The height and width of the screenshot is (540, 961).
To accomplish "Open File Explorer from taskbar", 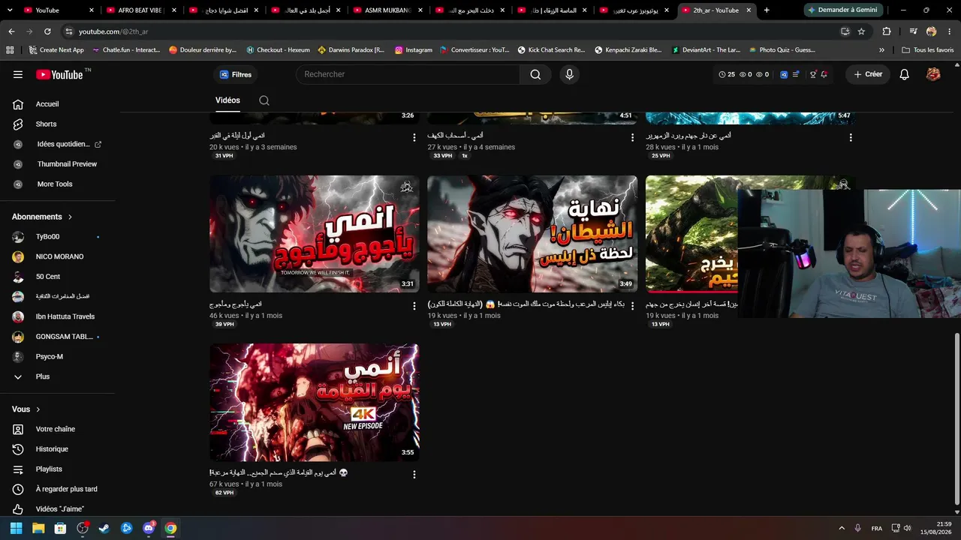I will coord(38,528).
